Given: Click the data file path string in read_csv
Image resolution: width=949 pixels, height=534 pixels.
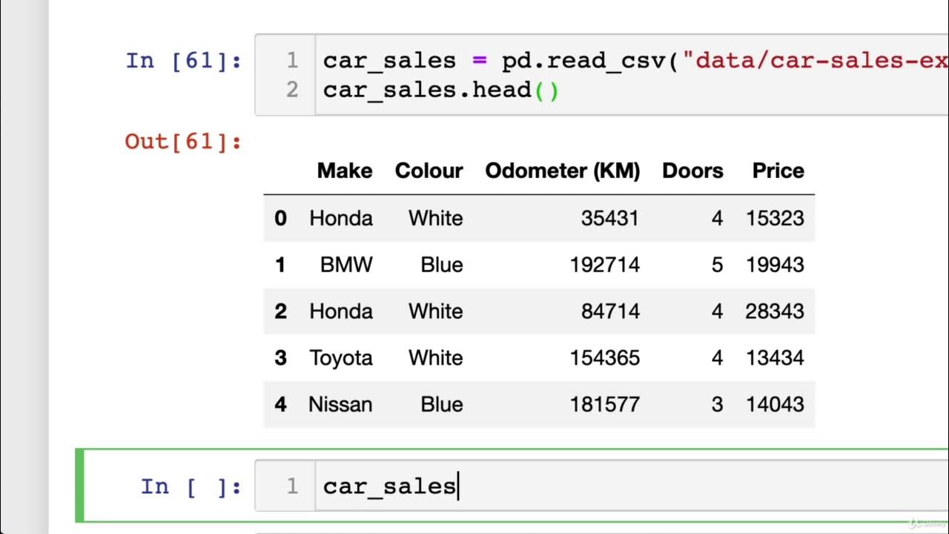Looking at the screenshot, I should click(x=816, y=60).
